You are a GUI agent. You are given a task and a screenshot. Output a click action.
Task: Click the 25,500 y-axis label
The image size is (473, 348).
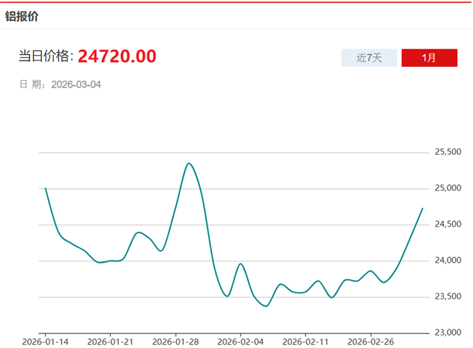(448, 152)
